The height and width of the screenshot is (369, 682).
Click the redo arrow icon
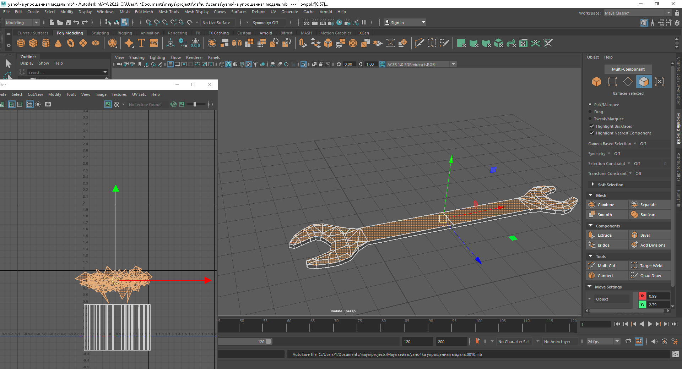[85, 22]
